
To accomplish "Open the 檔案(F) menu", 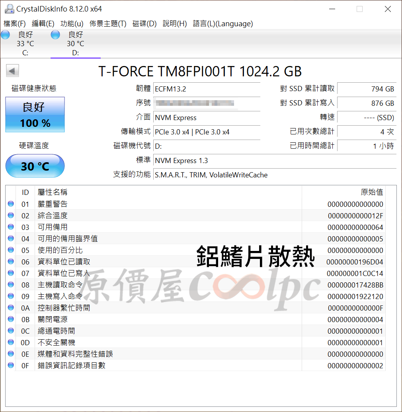I will point(15,23).
